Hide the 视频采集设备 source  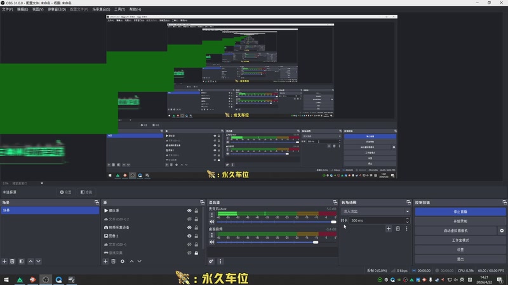tap(189, 227)
